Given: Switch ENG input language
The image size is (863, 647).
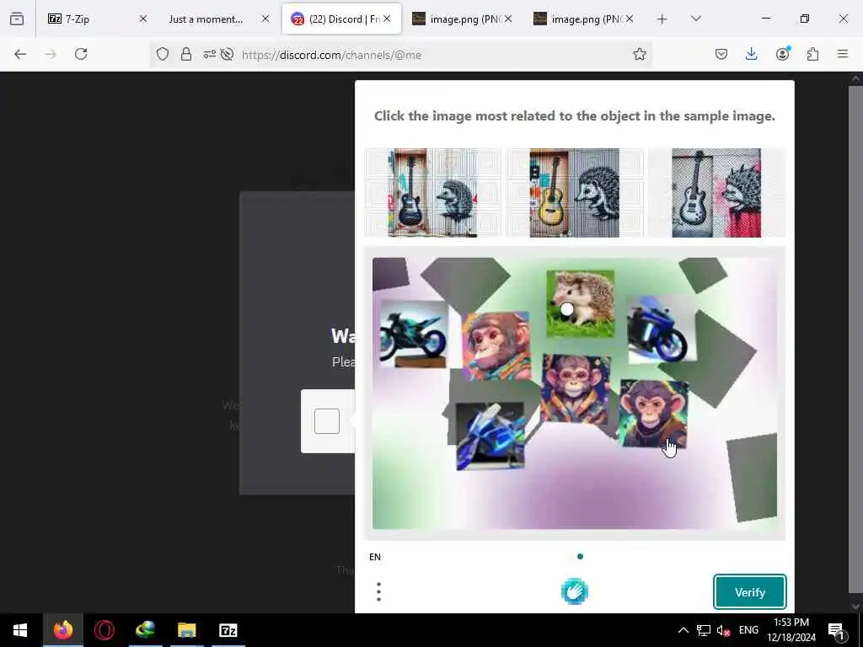Looking at the screenshot, I should click(x=748, y=630).
